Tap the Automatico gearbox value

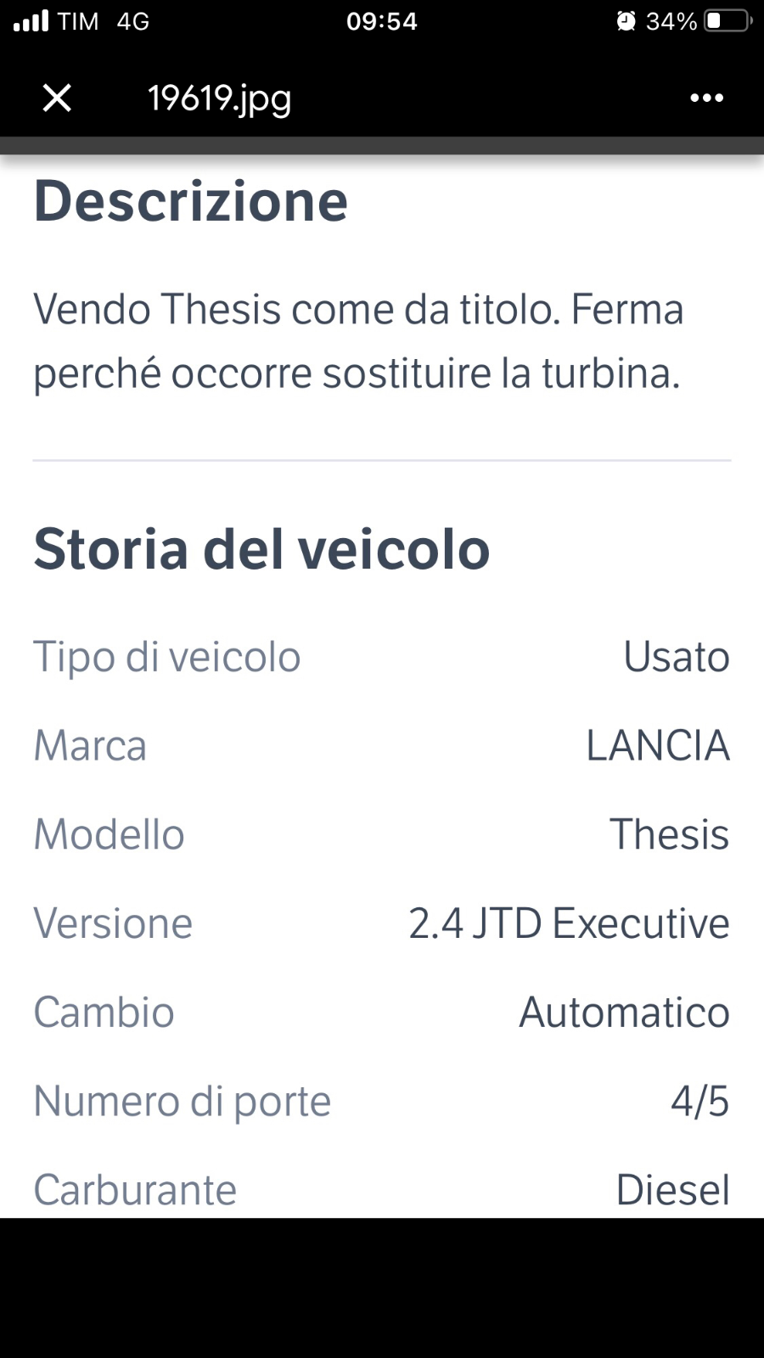624,1013
